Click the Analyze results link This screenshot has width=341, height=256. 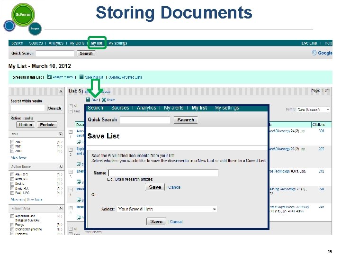click(x=63, y=77)
